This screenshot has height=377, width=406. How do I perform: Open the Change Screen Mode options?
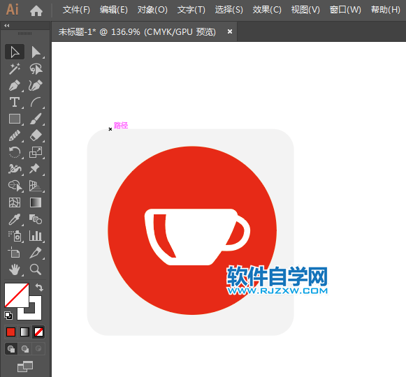(25, 367)
